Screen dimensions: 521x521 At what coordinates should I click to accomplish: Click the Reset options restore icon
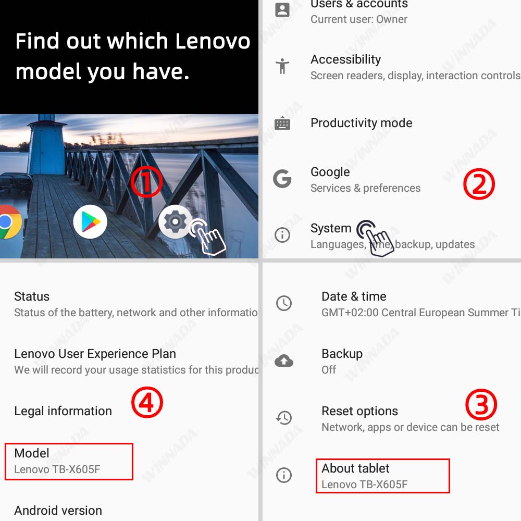pyautogui.click(x=284, y=418)
